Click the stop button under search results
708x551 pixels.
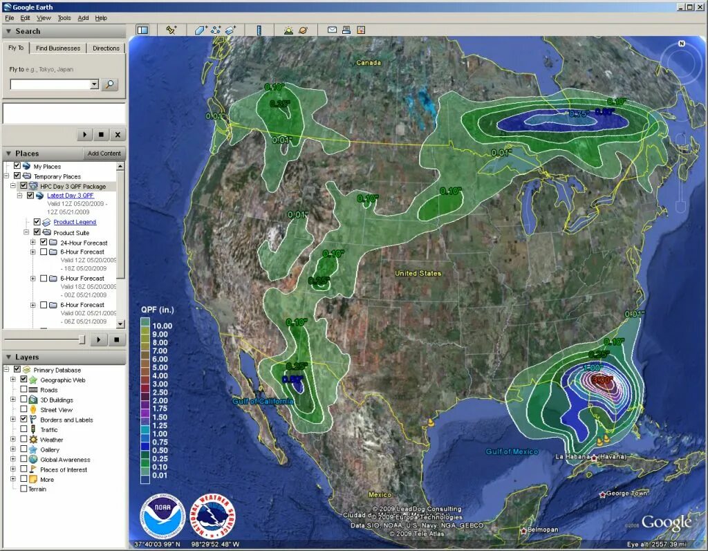click(x=101, y=135)
